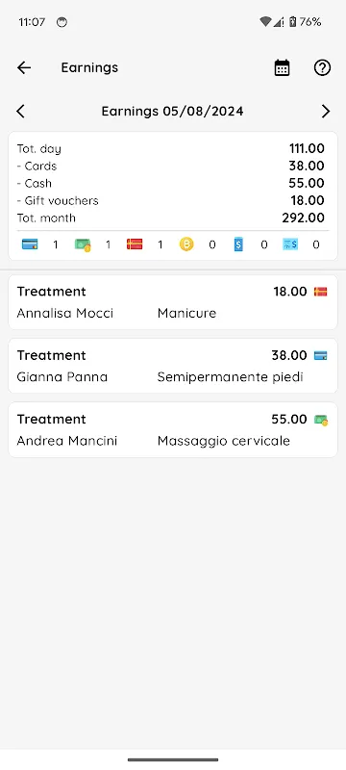Tap the red gift voucher icon in summary

(x=135, y=244)
